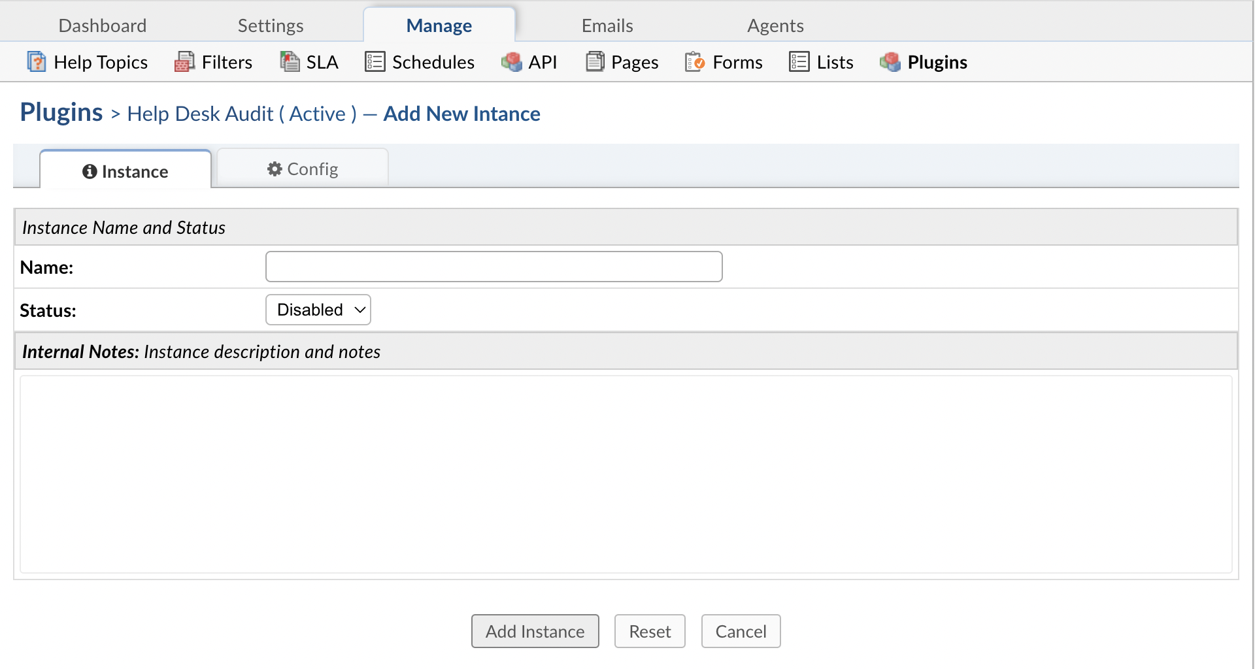Open the Plugins section icon

tap(890, 62)
